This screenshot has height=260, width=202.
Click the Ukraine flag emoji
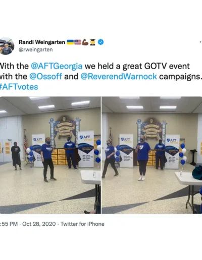(70, 42)
